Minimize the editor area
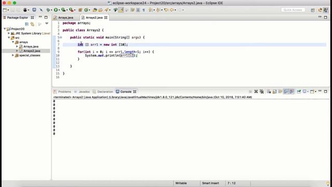Image resolution: width=332 pixels, height=187 pixels. click(x=320, y=17)
